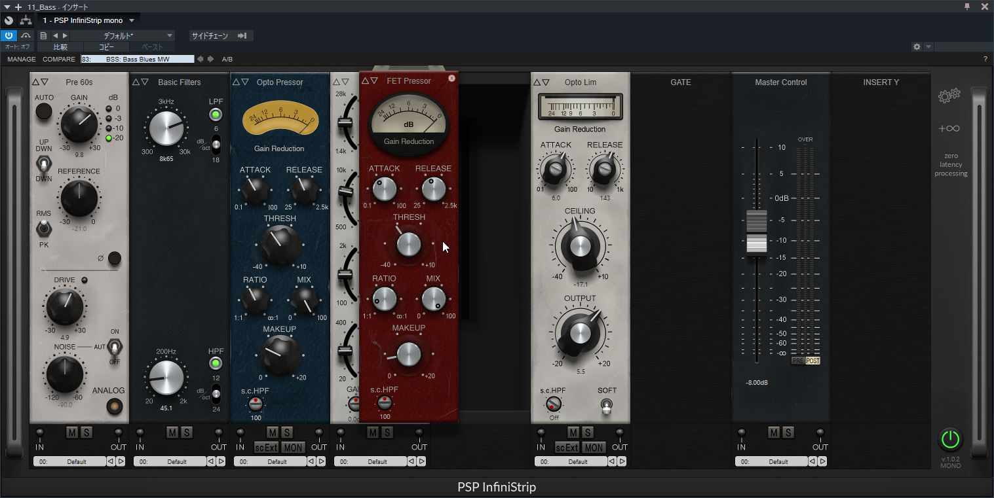Click the green InfiniStrip power button
Image resolution: width=994 pixels, height=498 pixels.
pos(950,438)
